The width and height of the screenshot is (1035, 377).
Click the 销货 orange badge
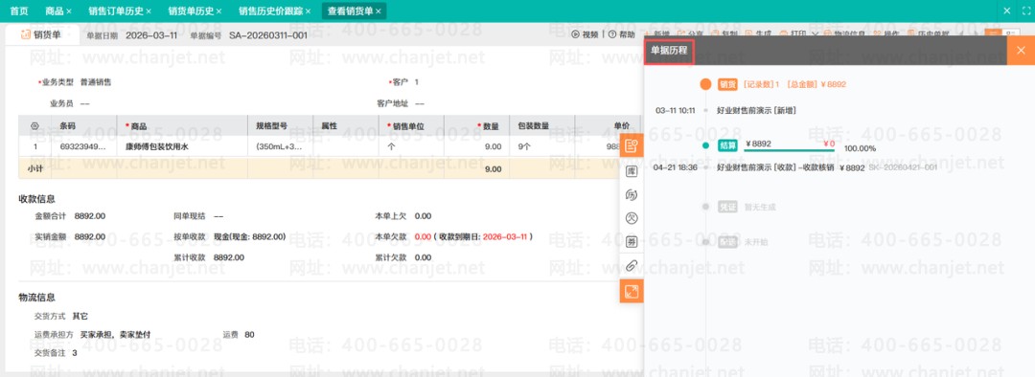pos(727,84)
